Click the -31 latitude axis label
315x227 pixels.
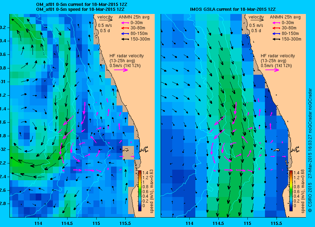[3, 82]
